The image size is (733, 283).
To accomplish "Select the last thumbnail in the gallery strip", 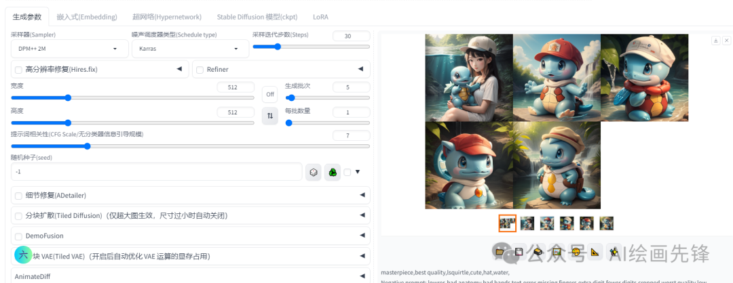I will 607,223.
